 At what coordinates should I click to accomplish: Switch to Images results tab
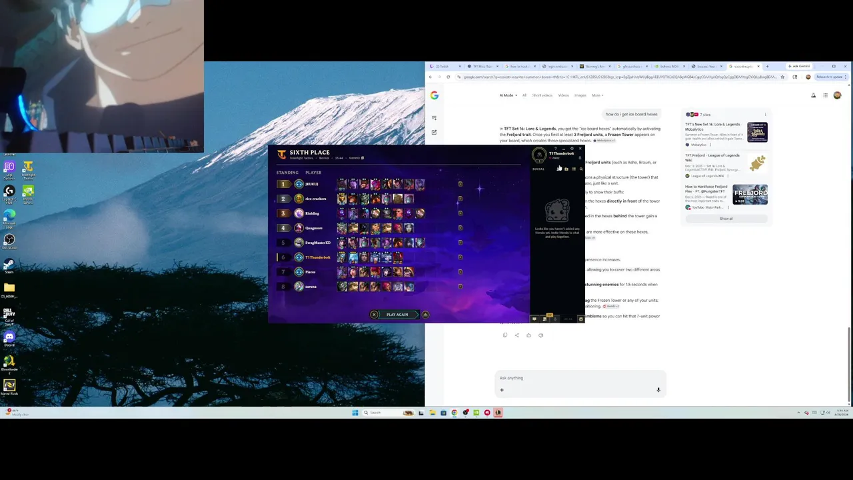pos(580,95)
